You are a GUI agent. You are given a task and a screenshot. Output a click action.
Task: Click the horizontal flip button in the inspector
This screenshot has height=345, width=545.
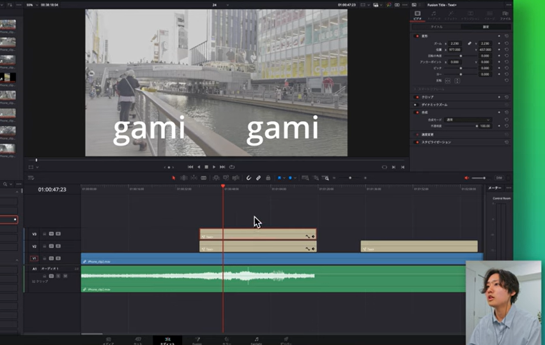[447, 81]
